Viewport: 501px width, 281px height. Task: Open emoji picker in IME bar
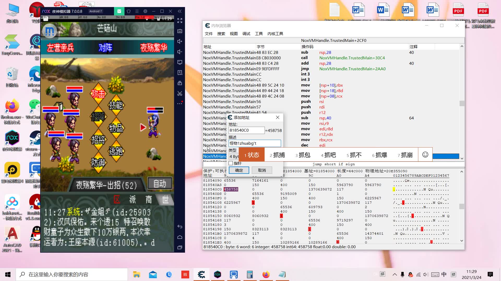pos(425,155)
